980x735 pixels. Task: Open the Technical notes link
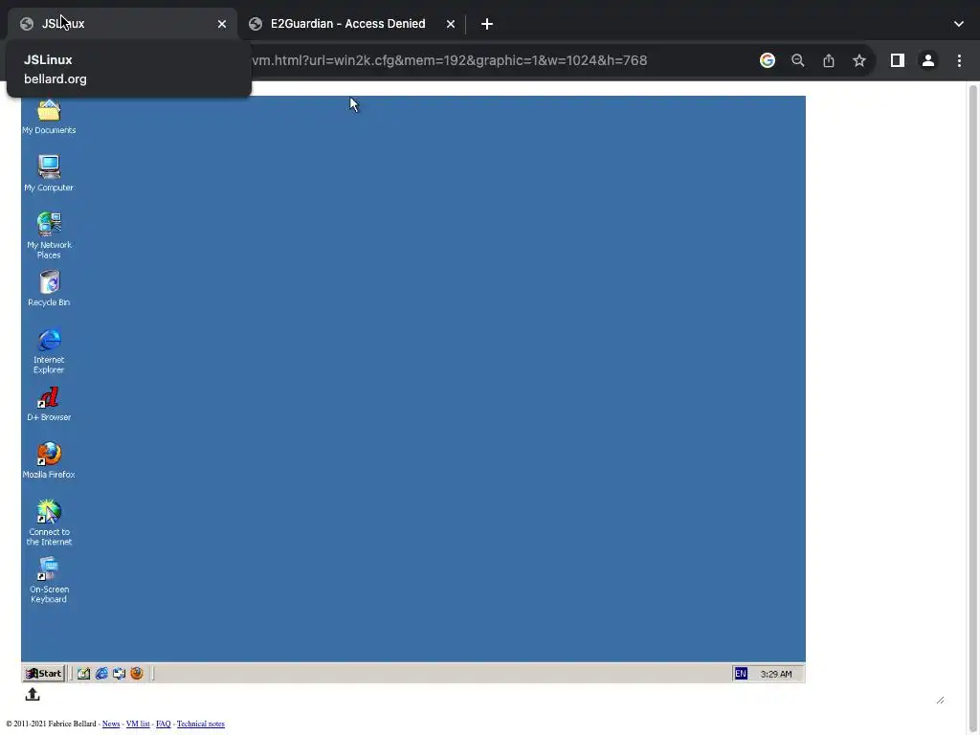[x=201, y=724]
